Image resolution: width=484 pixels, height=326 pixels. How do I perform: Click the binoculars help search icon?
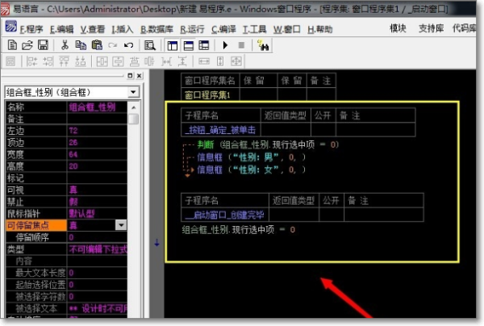point(263,46)
